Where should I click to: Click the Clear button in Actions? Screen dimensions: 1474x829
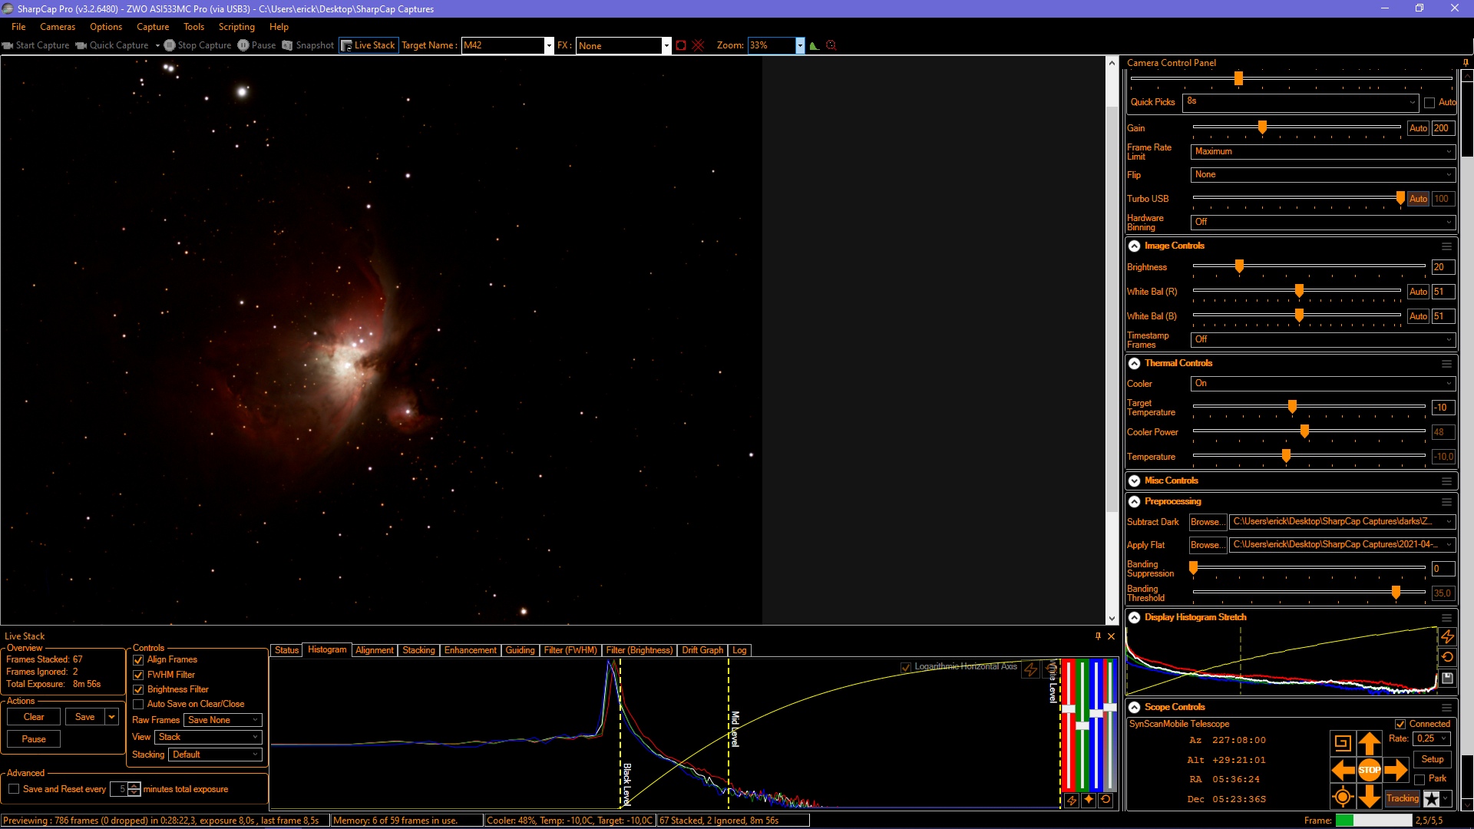[x=34, y=717]
